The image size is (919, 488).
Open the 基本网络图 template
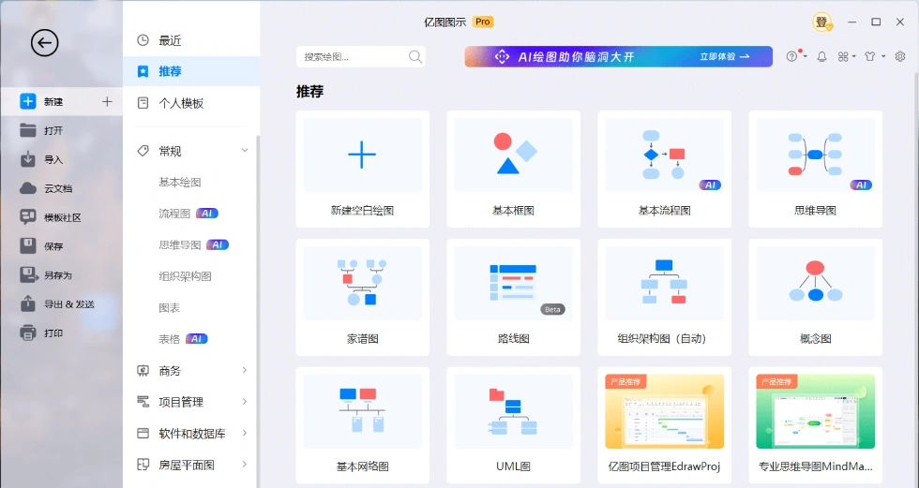click(x=362, y=425)
